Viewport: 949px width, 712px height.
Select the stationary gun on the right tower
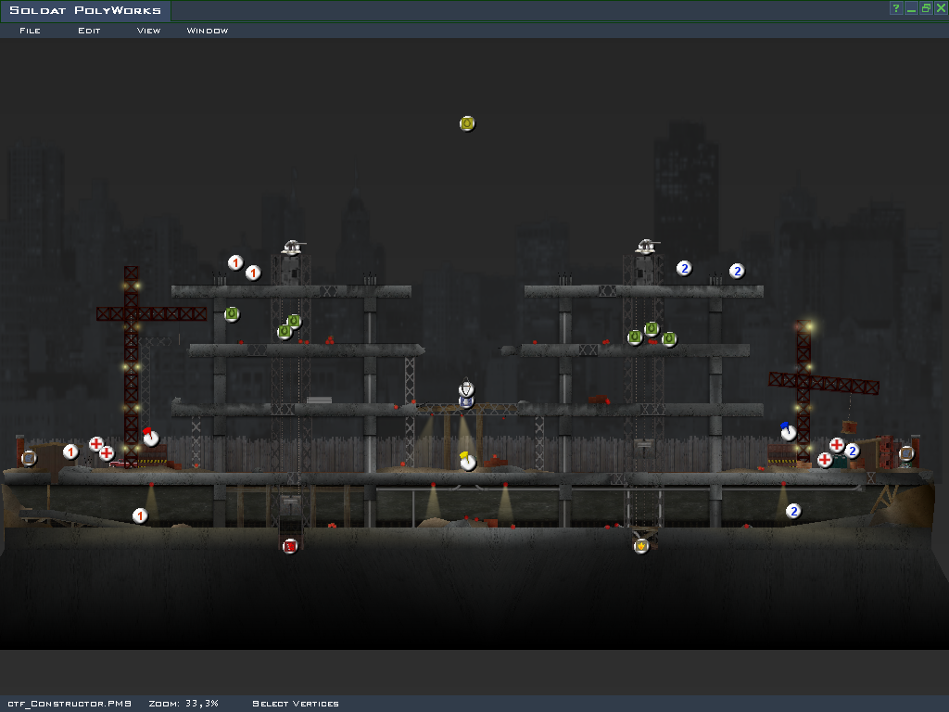[647, 247]
